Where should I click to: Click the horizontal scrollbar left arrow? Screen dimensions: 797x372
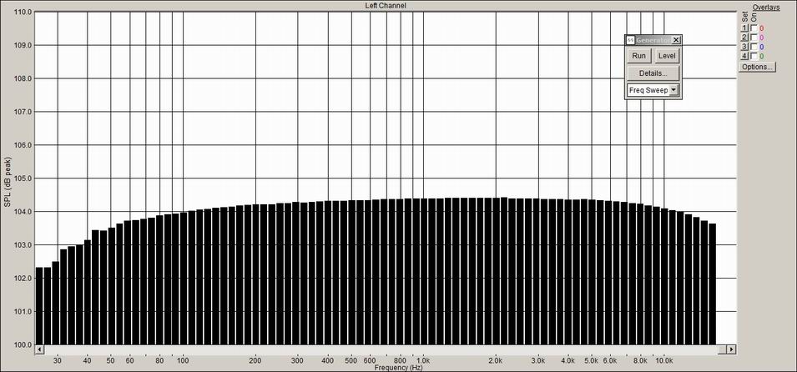(x=40, y=349)
